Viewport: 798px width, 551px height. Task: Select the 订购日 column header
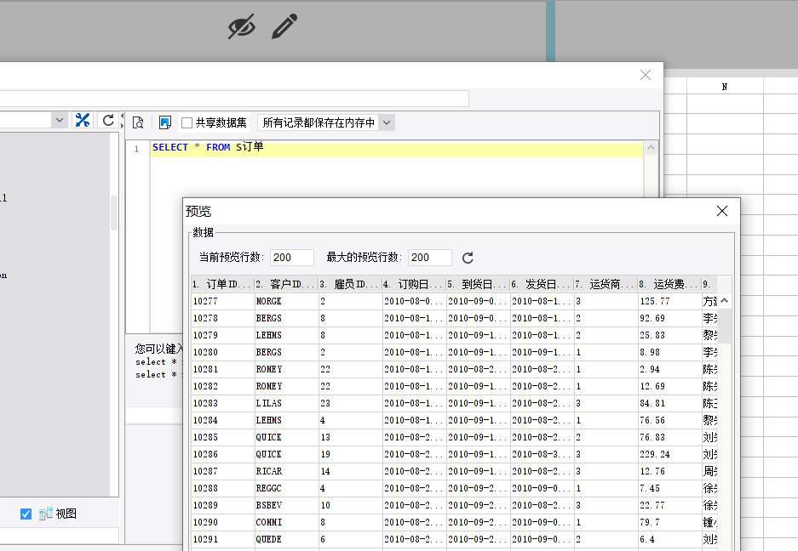click(x=414, y=284)
